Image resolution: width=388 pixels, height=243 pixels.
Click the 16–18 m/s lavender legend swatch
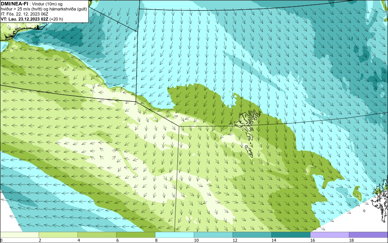click(x=329, y=235)
